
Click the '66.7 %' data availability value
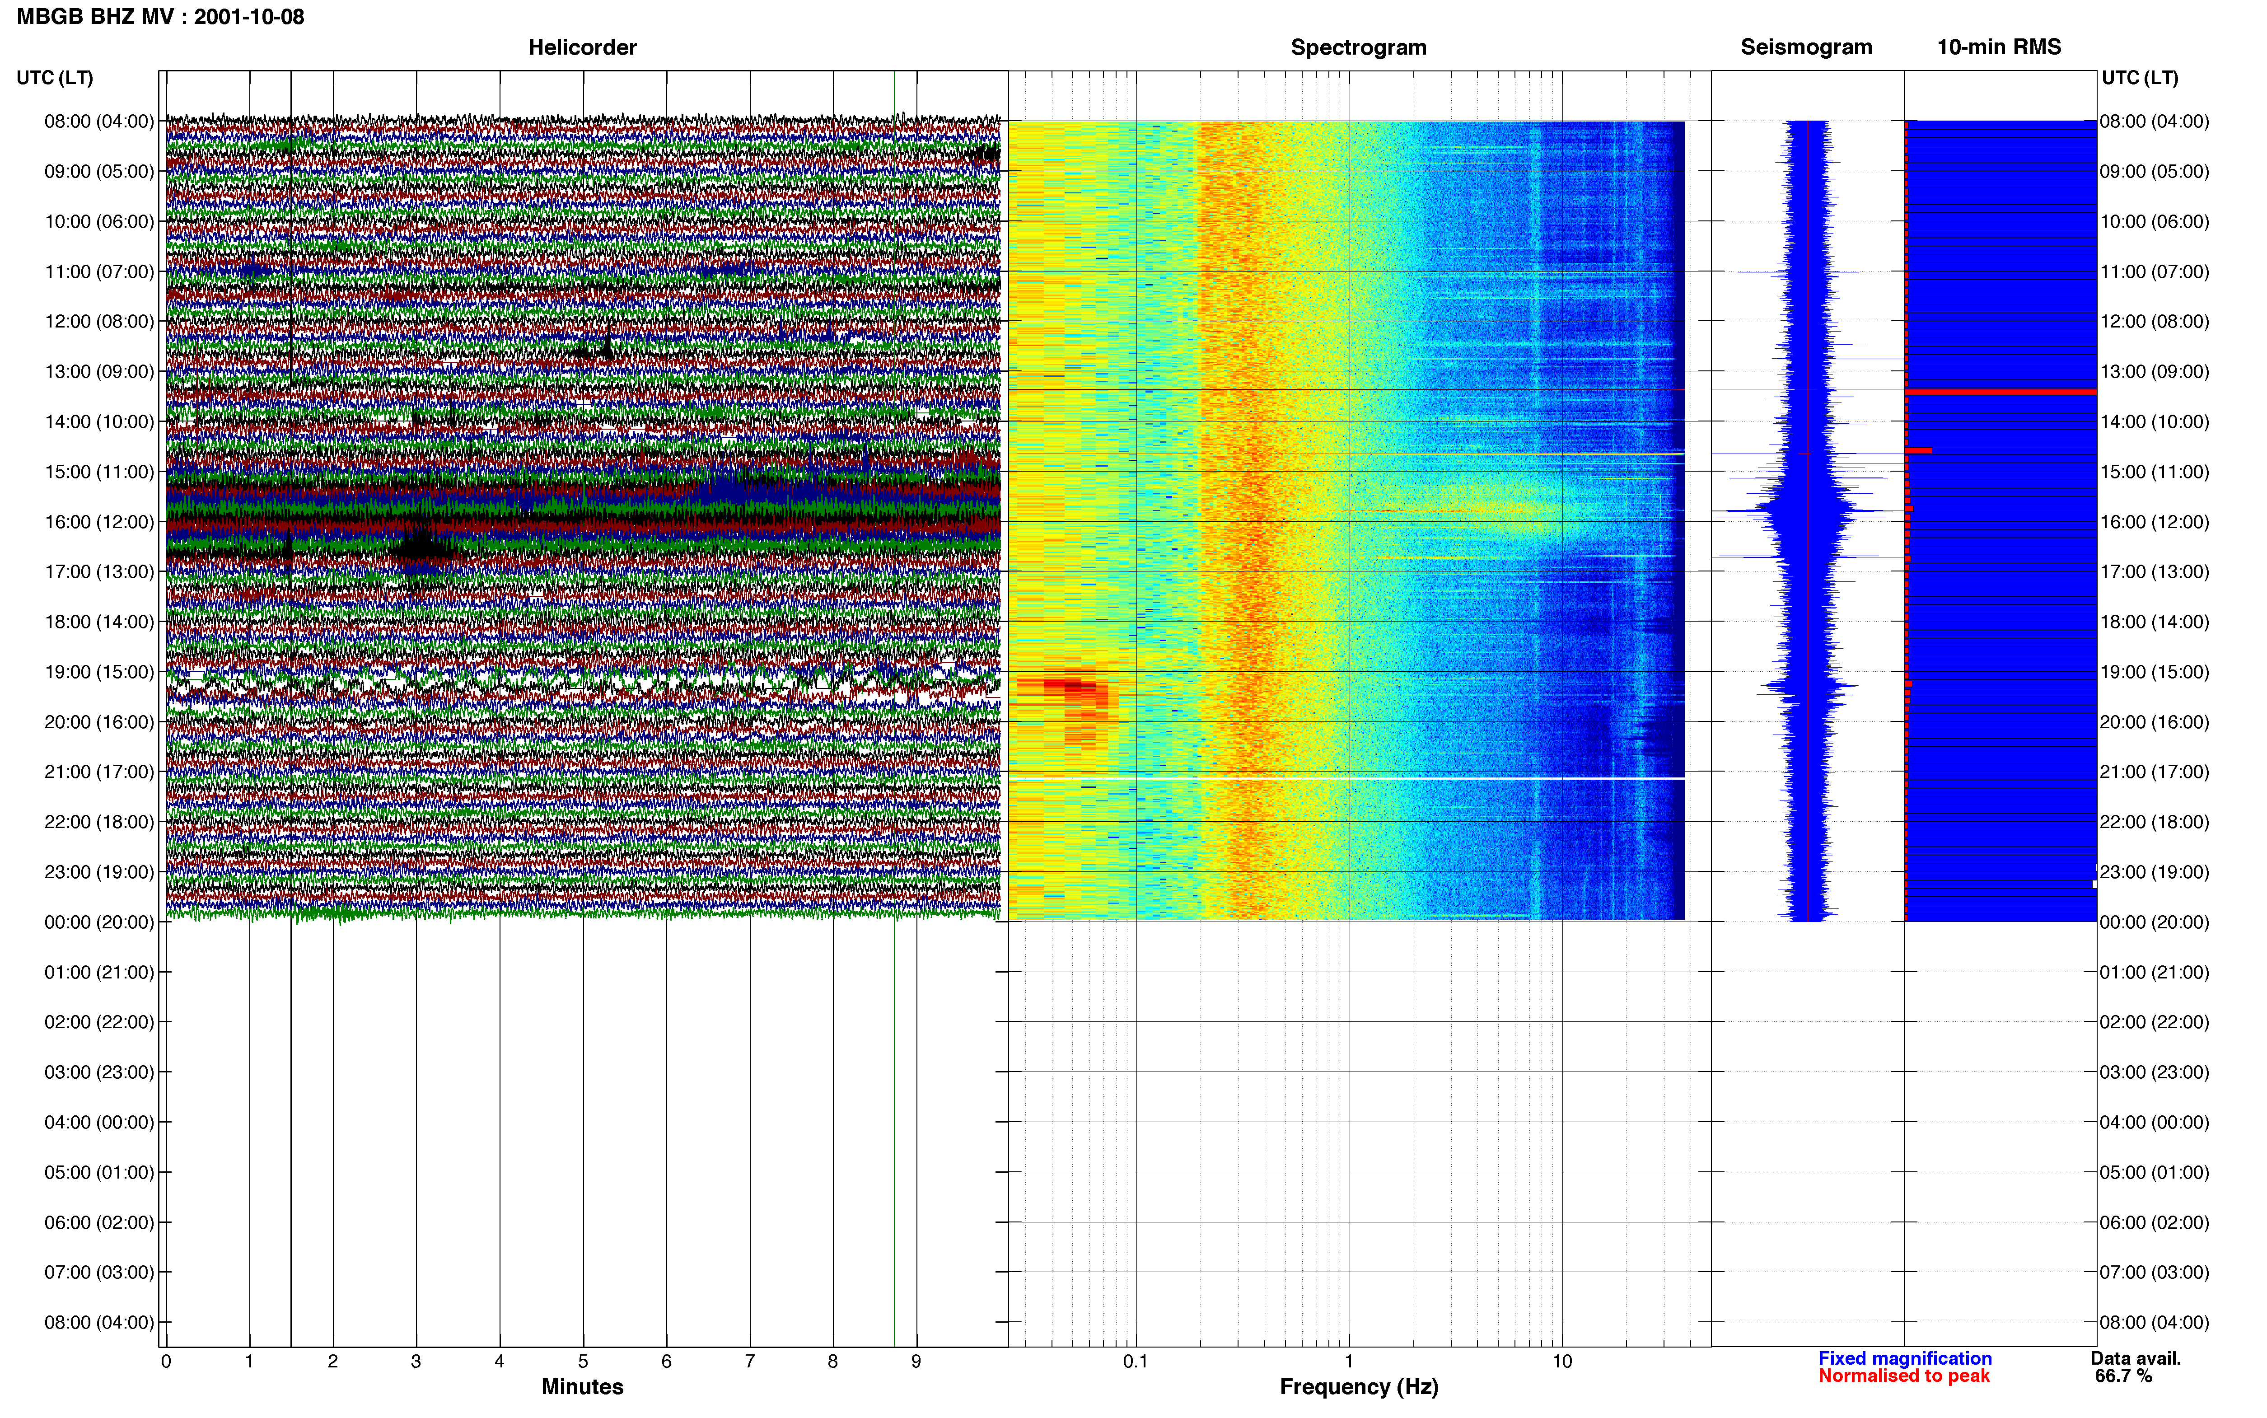pyautogui.click(x=2123, y=1377)
